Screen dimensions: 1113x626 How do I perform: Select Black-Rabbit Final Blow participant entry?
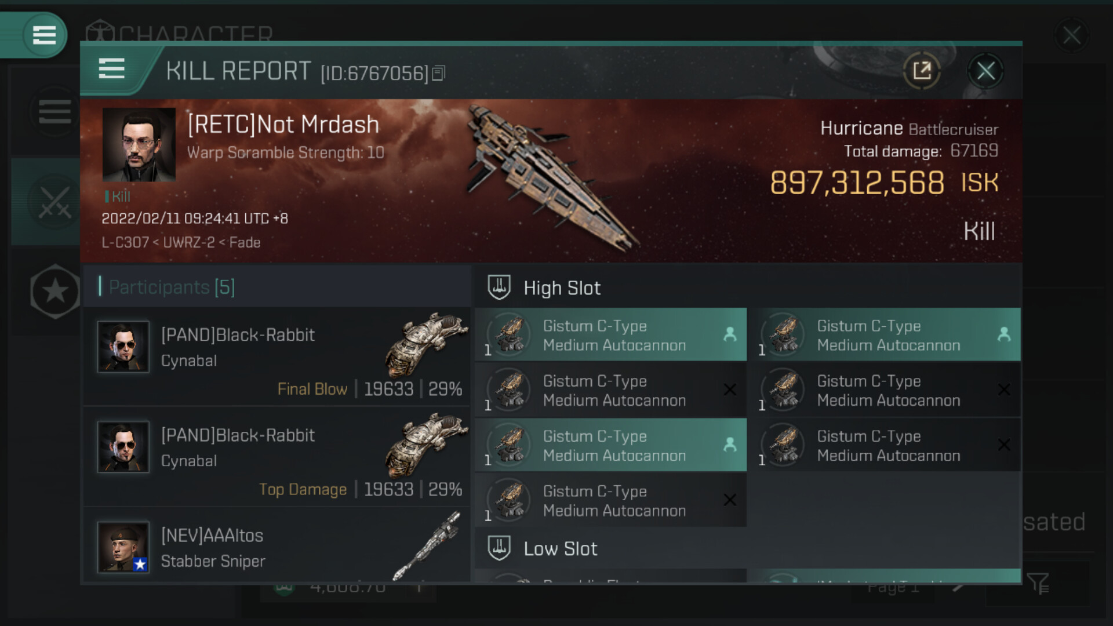point(278,356)
